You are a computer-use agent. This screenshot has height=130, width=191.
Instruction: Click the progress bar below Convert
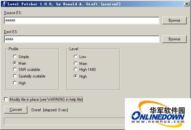(x=64, y=121)
